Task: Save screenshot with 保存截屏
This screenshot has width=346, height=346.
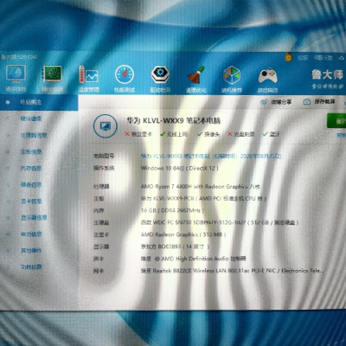Action: [324, 101]
